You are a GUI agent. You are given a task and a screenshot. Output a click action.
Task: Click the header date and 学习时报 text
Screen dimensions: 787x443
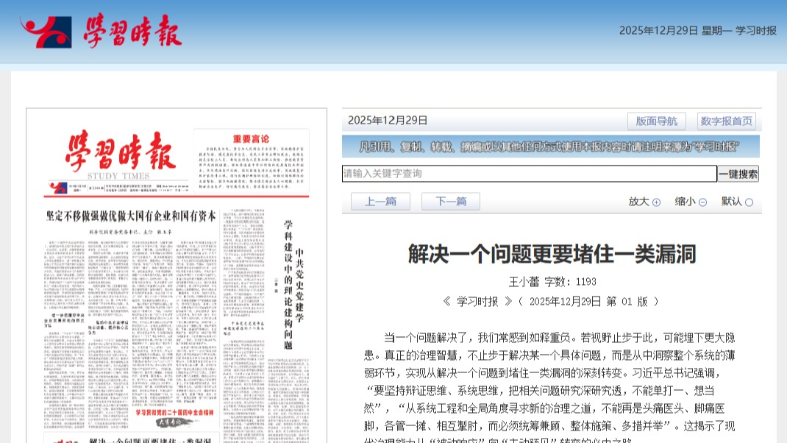tap(697, 30)
